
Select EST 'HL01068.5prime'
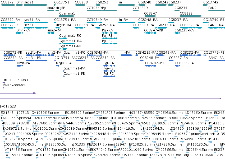[123, 118]
